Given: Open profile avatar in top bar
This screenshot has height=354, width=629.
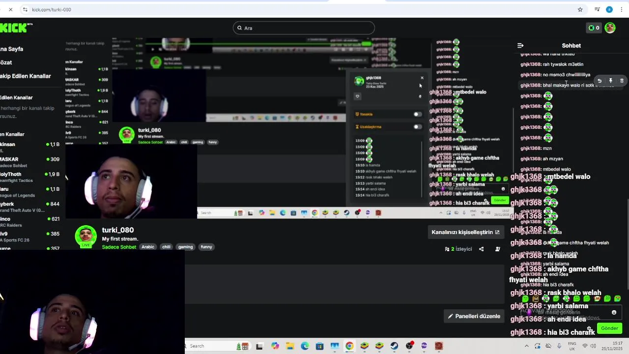Looking at the screenshot, I should [610, 28].
